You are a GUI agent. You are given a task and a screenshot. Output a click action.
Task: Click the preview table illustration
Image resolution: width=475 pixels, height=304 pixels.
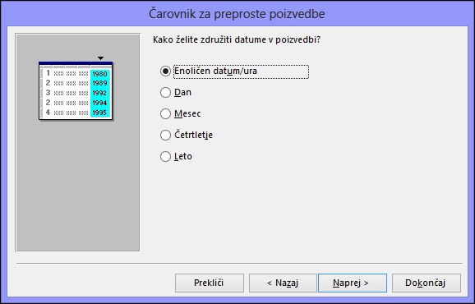pyautogui.click(x=76, y=90)
